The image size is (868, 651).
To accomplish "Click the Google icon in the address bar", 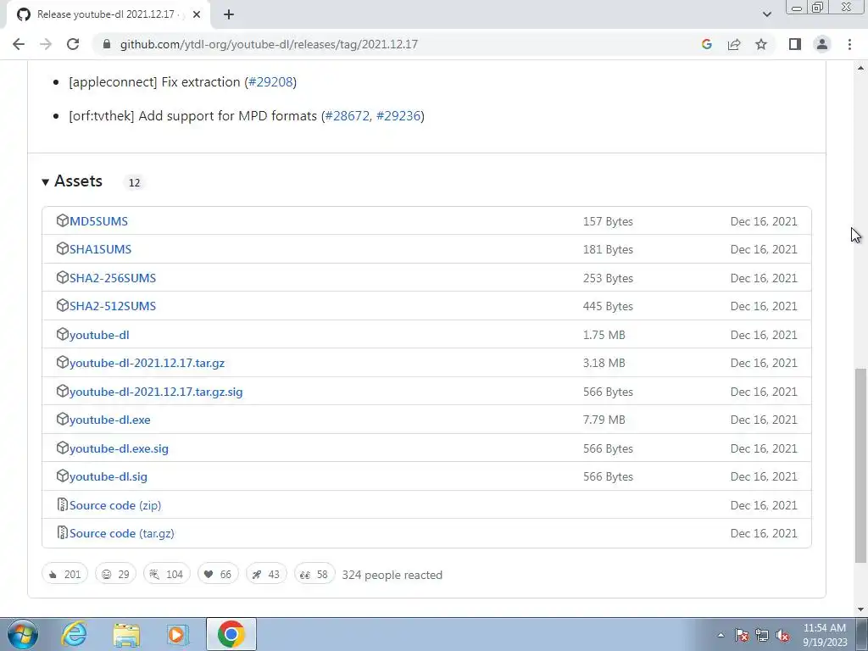I will pyautogui.click(x=706, y=44).
